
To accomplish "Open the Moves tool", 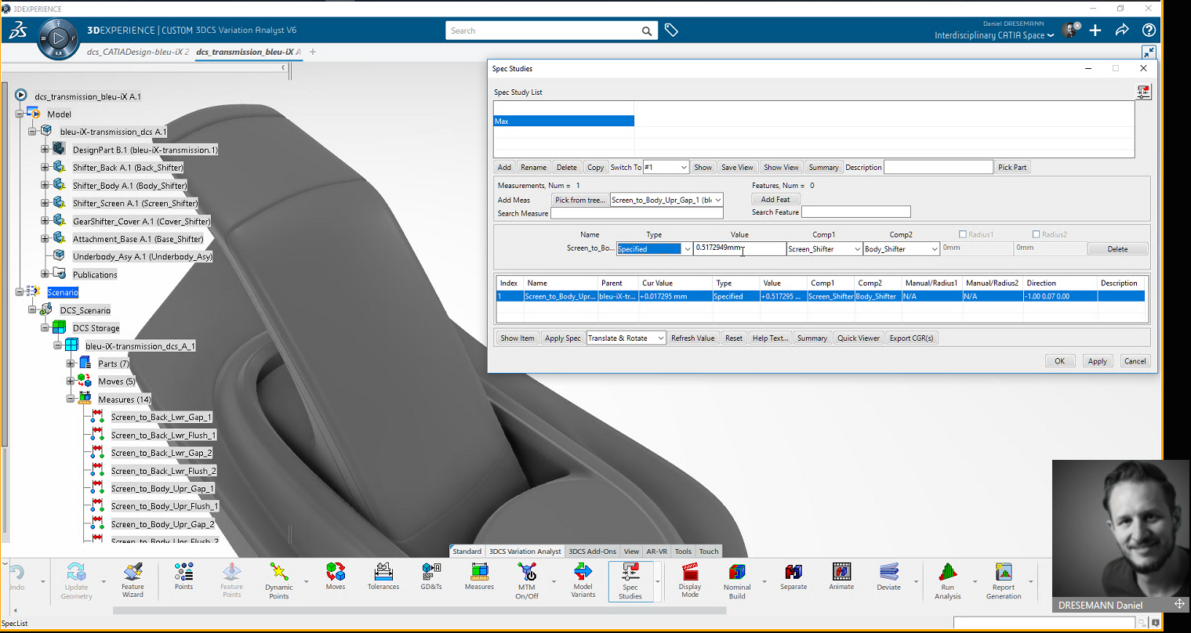I will pyautogui.click(x=336, y=577).
